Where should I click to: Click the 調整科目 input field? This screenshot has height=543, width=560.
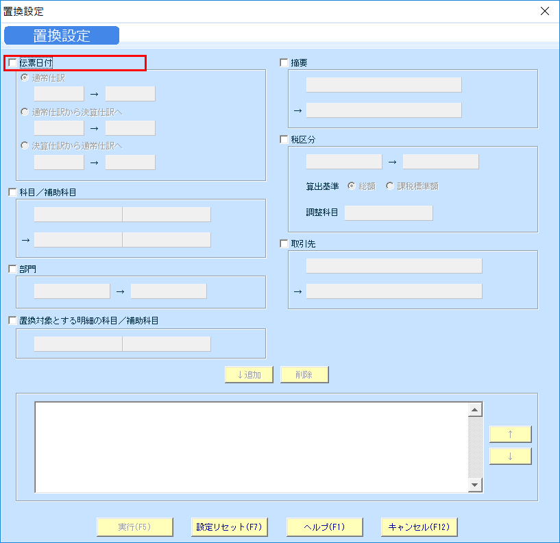tap(388, 213)
